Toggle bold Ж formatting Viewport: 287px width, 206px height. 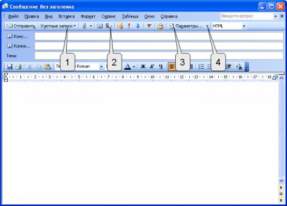(143, 67)
